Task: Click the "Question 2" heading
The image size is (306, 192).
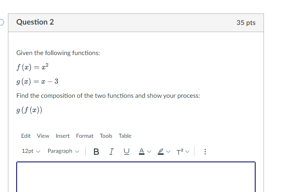Action: point(35,22)
